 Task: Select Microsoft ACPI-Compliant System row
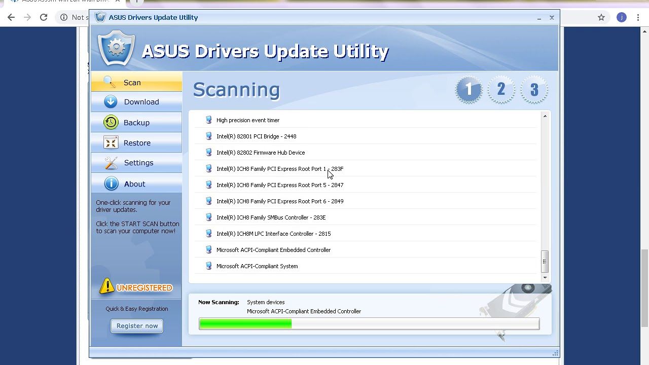click(365, 266)
